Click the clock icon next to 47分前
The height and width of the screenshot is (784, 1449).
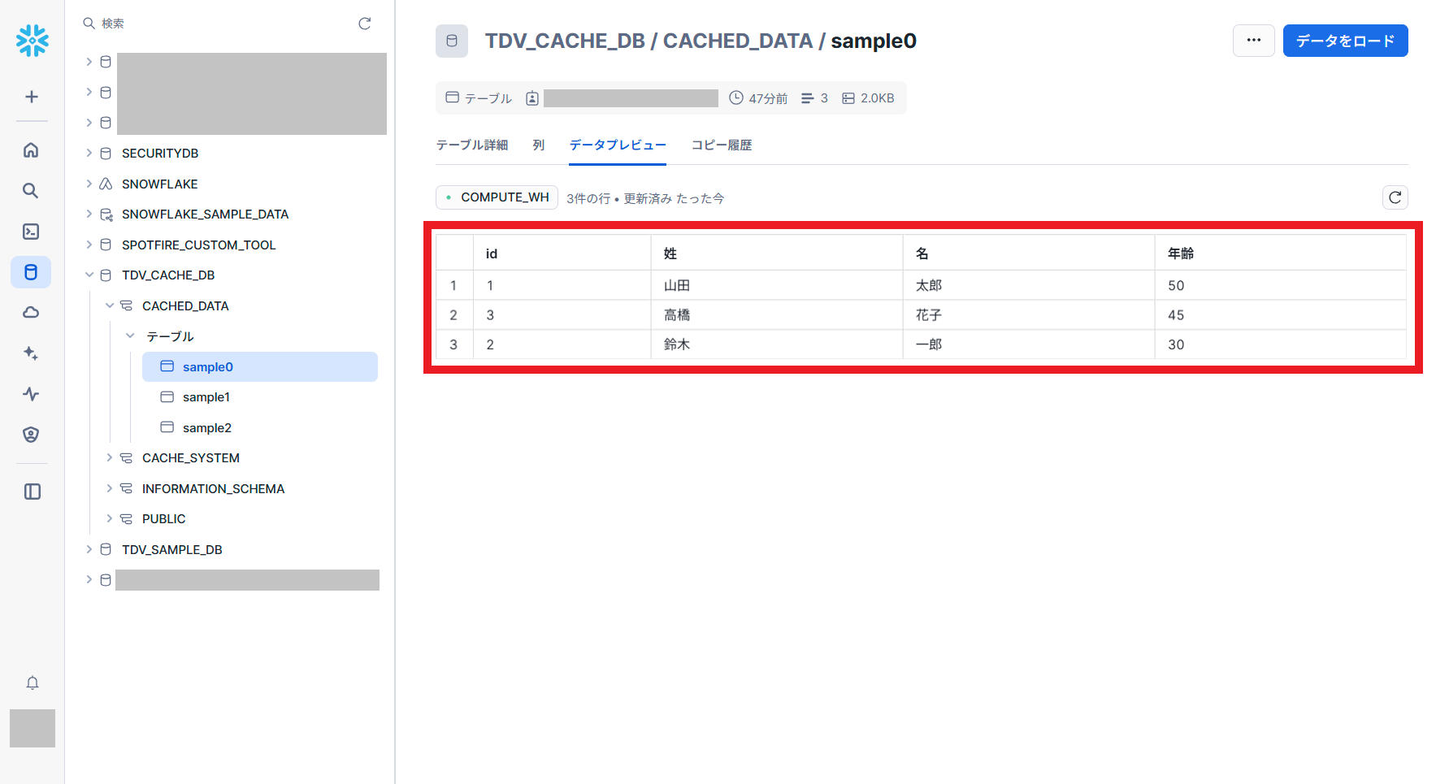pos(736,97)
